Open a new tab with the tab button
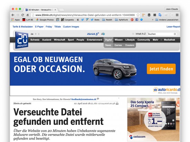190x142 pixels. pos(61,10)
